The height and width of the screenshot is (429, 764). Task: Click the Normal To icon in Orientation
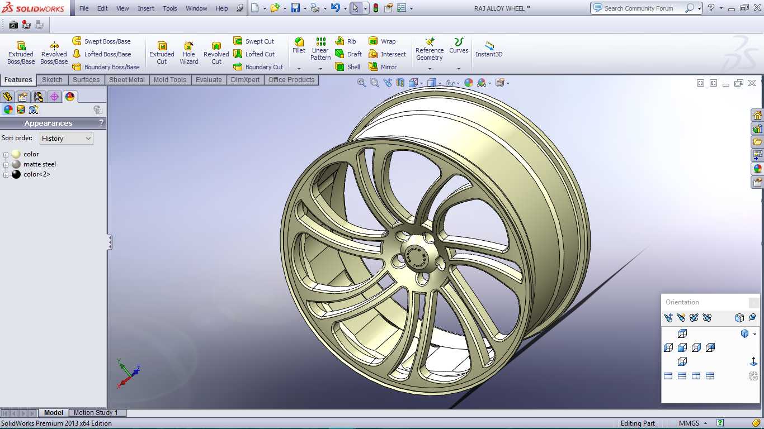(753, 361)
